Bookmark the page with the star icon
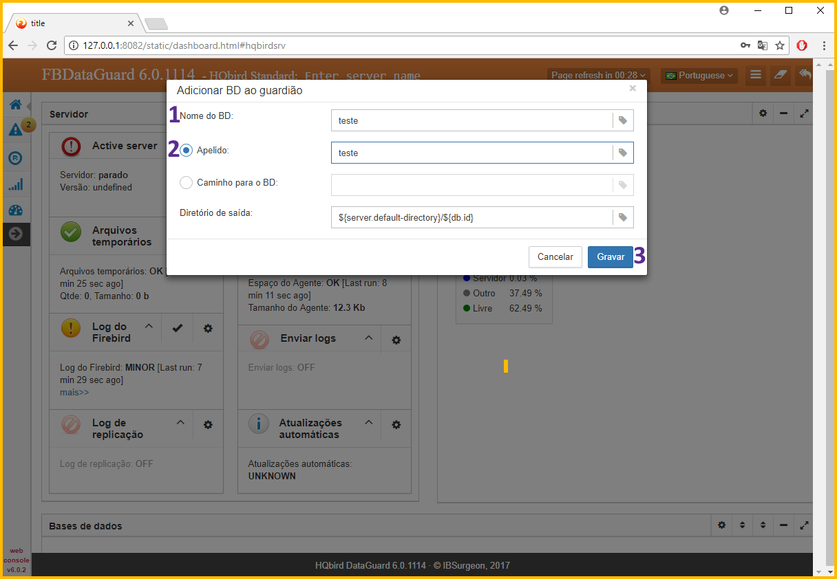 tap(780, 45)
